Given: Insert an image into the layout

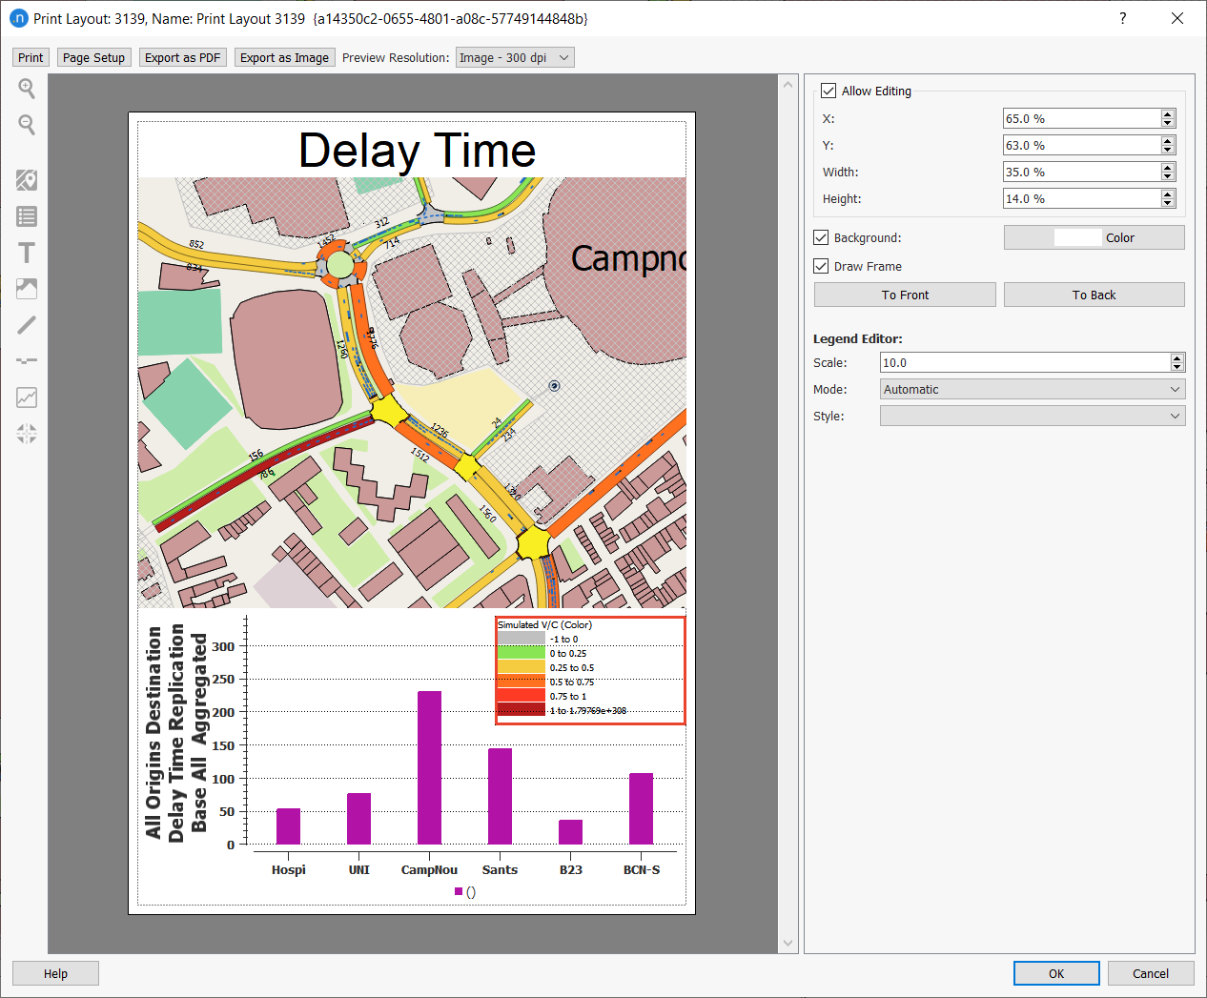Looking at the screenshot, I should pos(26,287).
